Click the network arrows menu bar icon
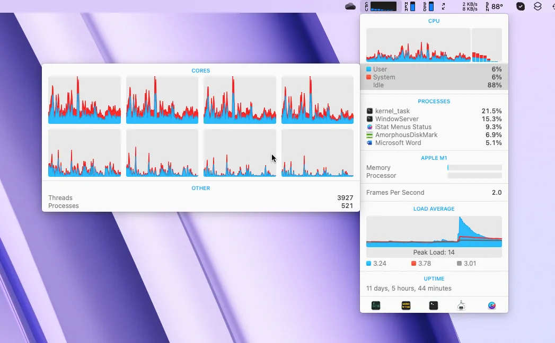Screen dimensions: 555x343 [x=443, y=6]
